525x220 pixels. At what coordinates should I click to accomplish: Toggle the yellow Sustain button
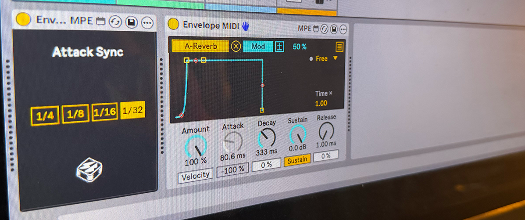(297, 160)
